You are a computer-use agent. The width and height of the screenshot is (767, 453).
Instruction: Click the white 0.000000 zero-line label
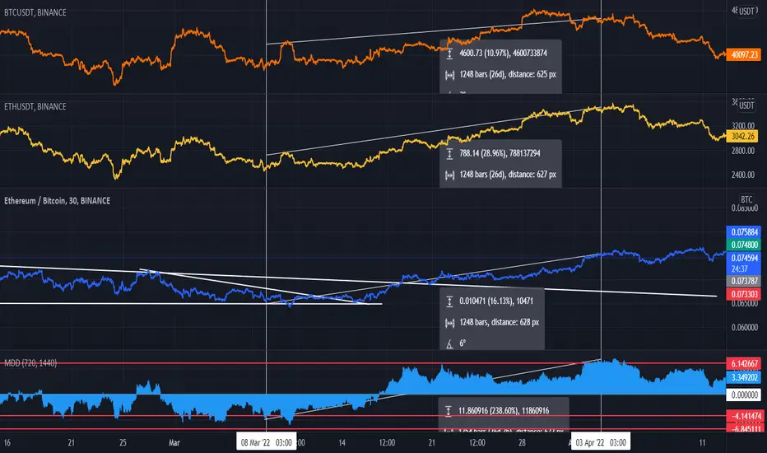coord(743,395)
